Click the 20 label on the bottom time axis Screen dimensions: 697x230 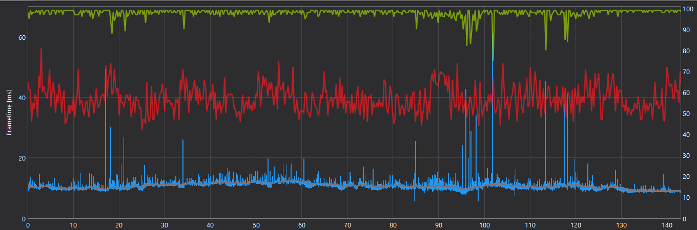[x=119, y=225]
